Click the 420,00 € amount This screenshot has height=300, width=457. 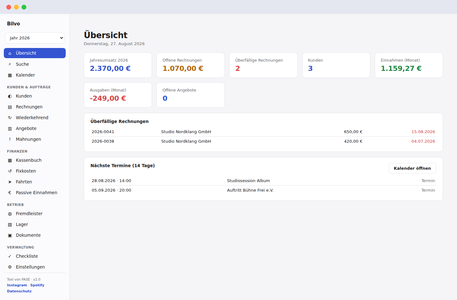click(353, 141)
